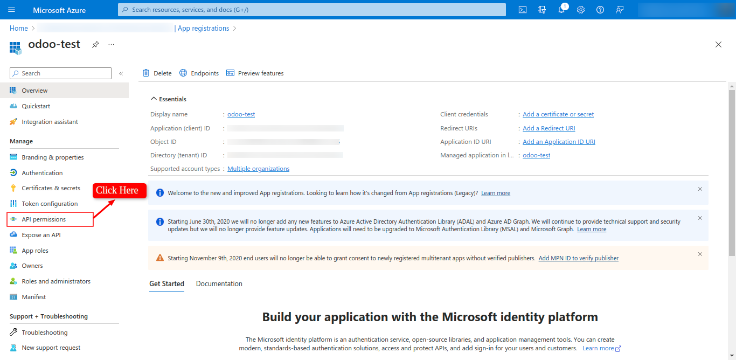Click the Token configuration bars icon
Viewport: 736px width, 360px height.
pos(13,204)
